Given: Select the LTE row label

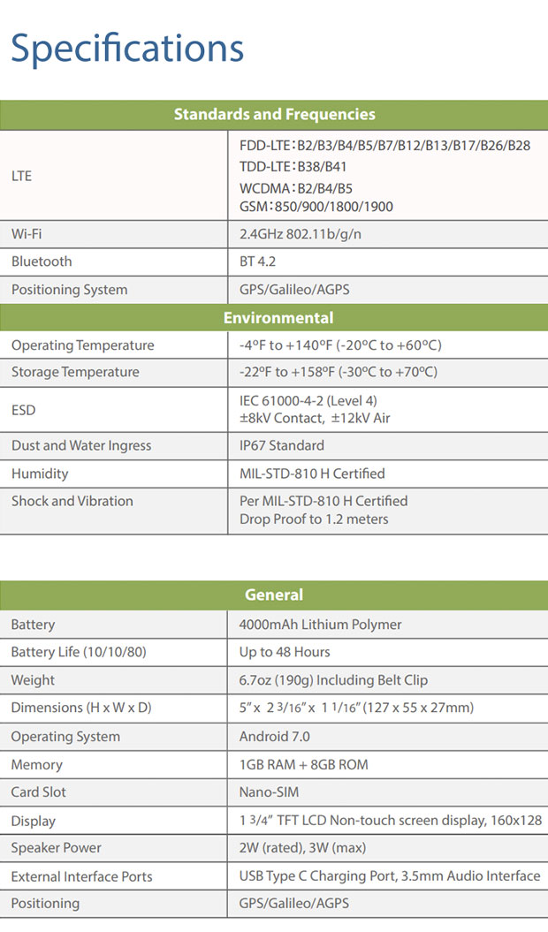Looking at the screenshot, I should [22, 176].
